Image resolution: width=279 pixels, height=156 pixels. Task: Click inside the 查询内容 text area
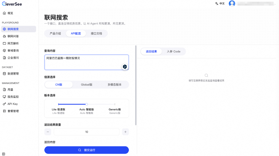point(87,62)
